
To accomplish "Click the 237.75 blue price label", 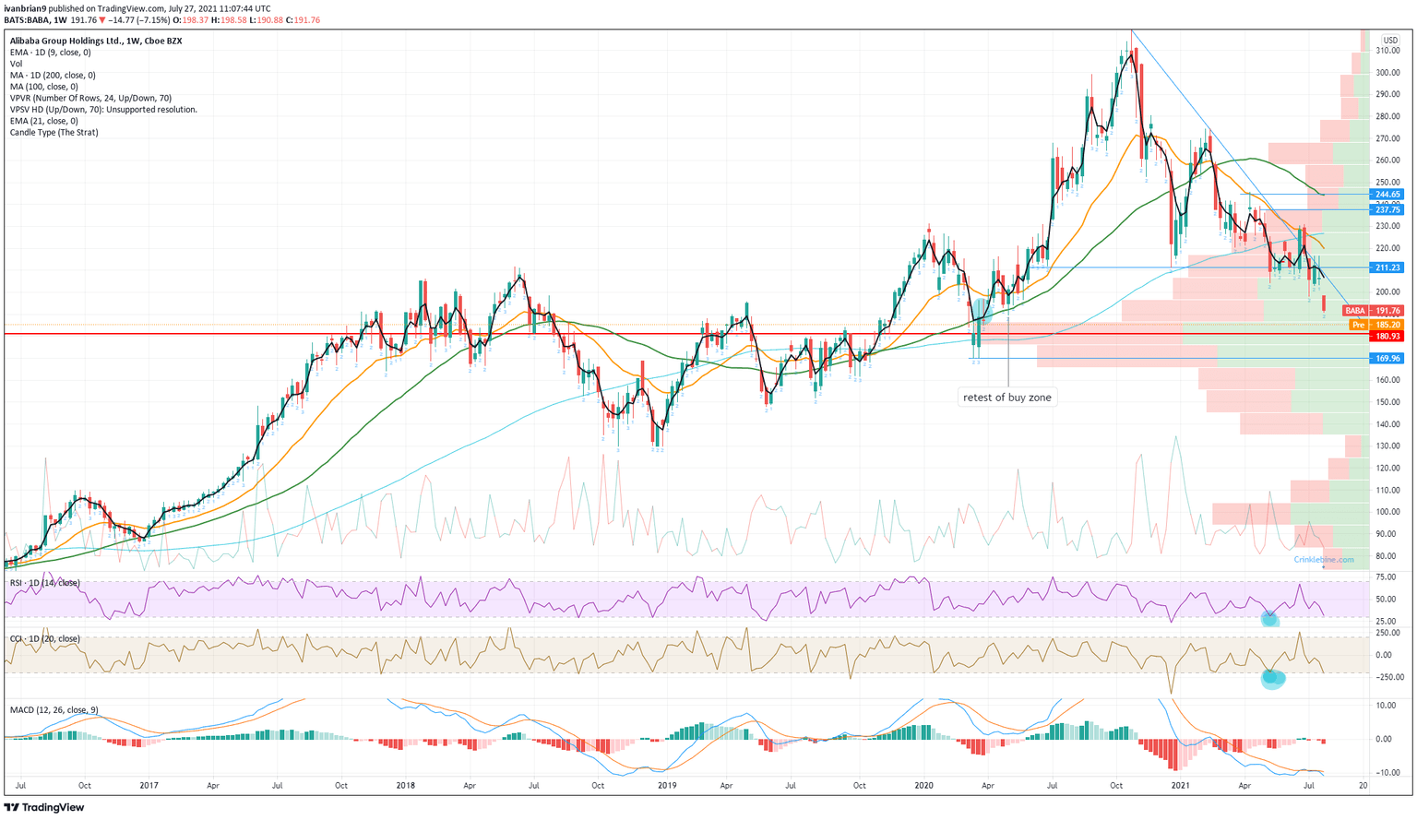I will 1387,209.
